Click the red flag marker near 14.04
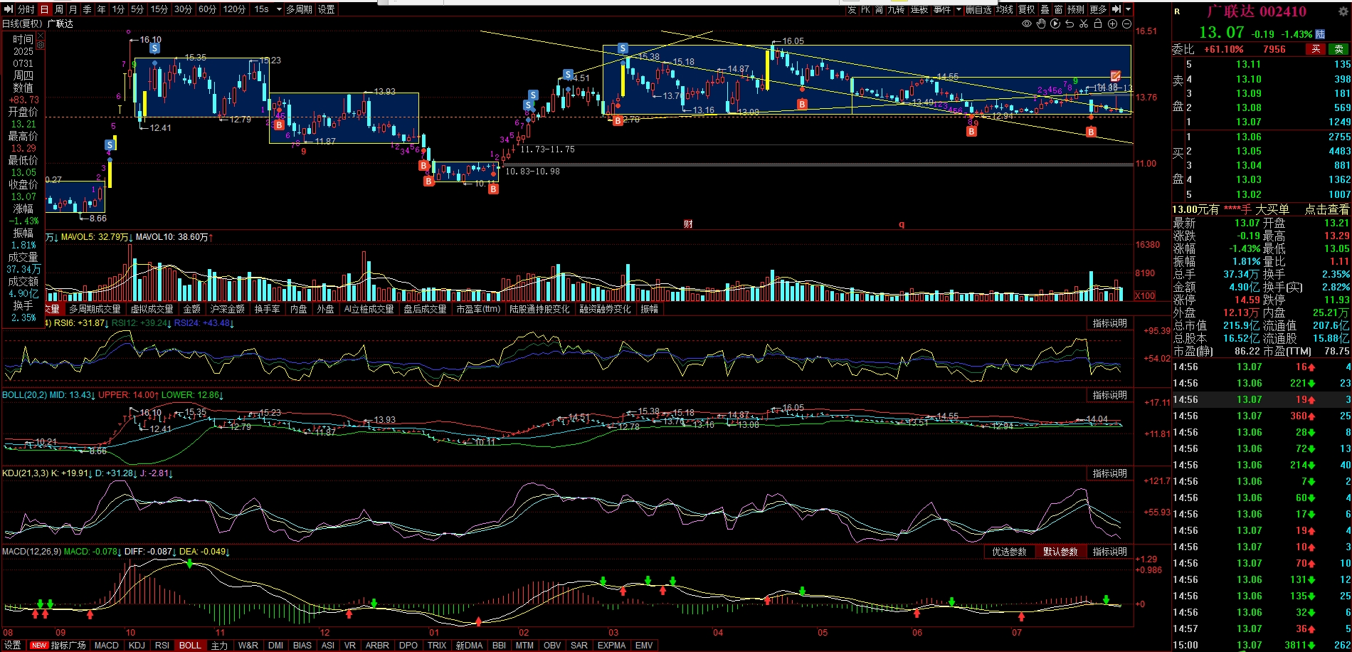Image resolution: width=1352 pixels, height=652 pixels. 1115,75
